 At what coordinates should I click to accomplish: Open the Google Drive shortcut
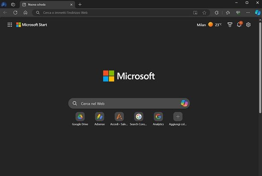click(x=80, y=119)
